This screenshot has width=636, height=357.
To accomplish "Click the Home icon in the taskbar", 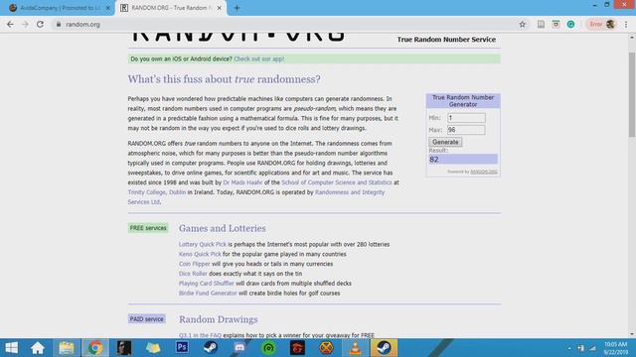I will coord(38,348).
